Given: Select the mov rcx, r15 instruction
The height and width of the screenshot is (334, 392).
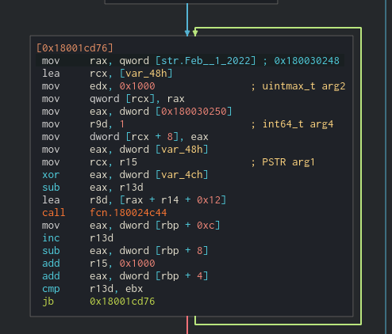Looking at the screenshot, I should pos(90,162).
